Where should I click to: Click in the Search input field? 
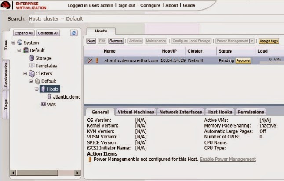(x=156, y=18)
